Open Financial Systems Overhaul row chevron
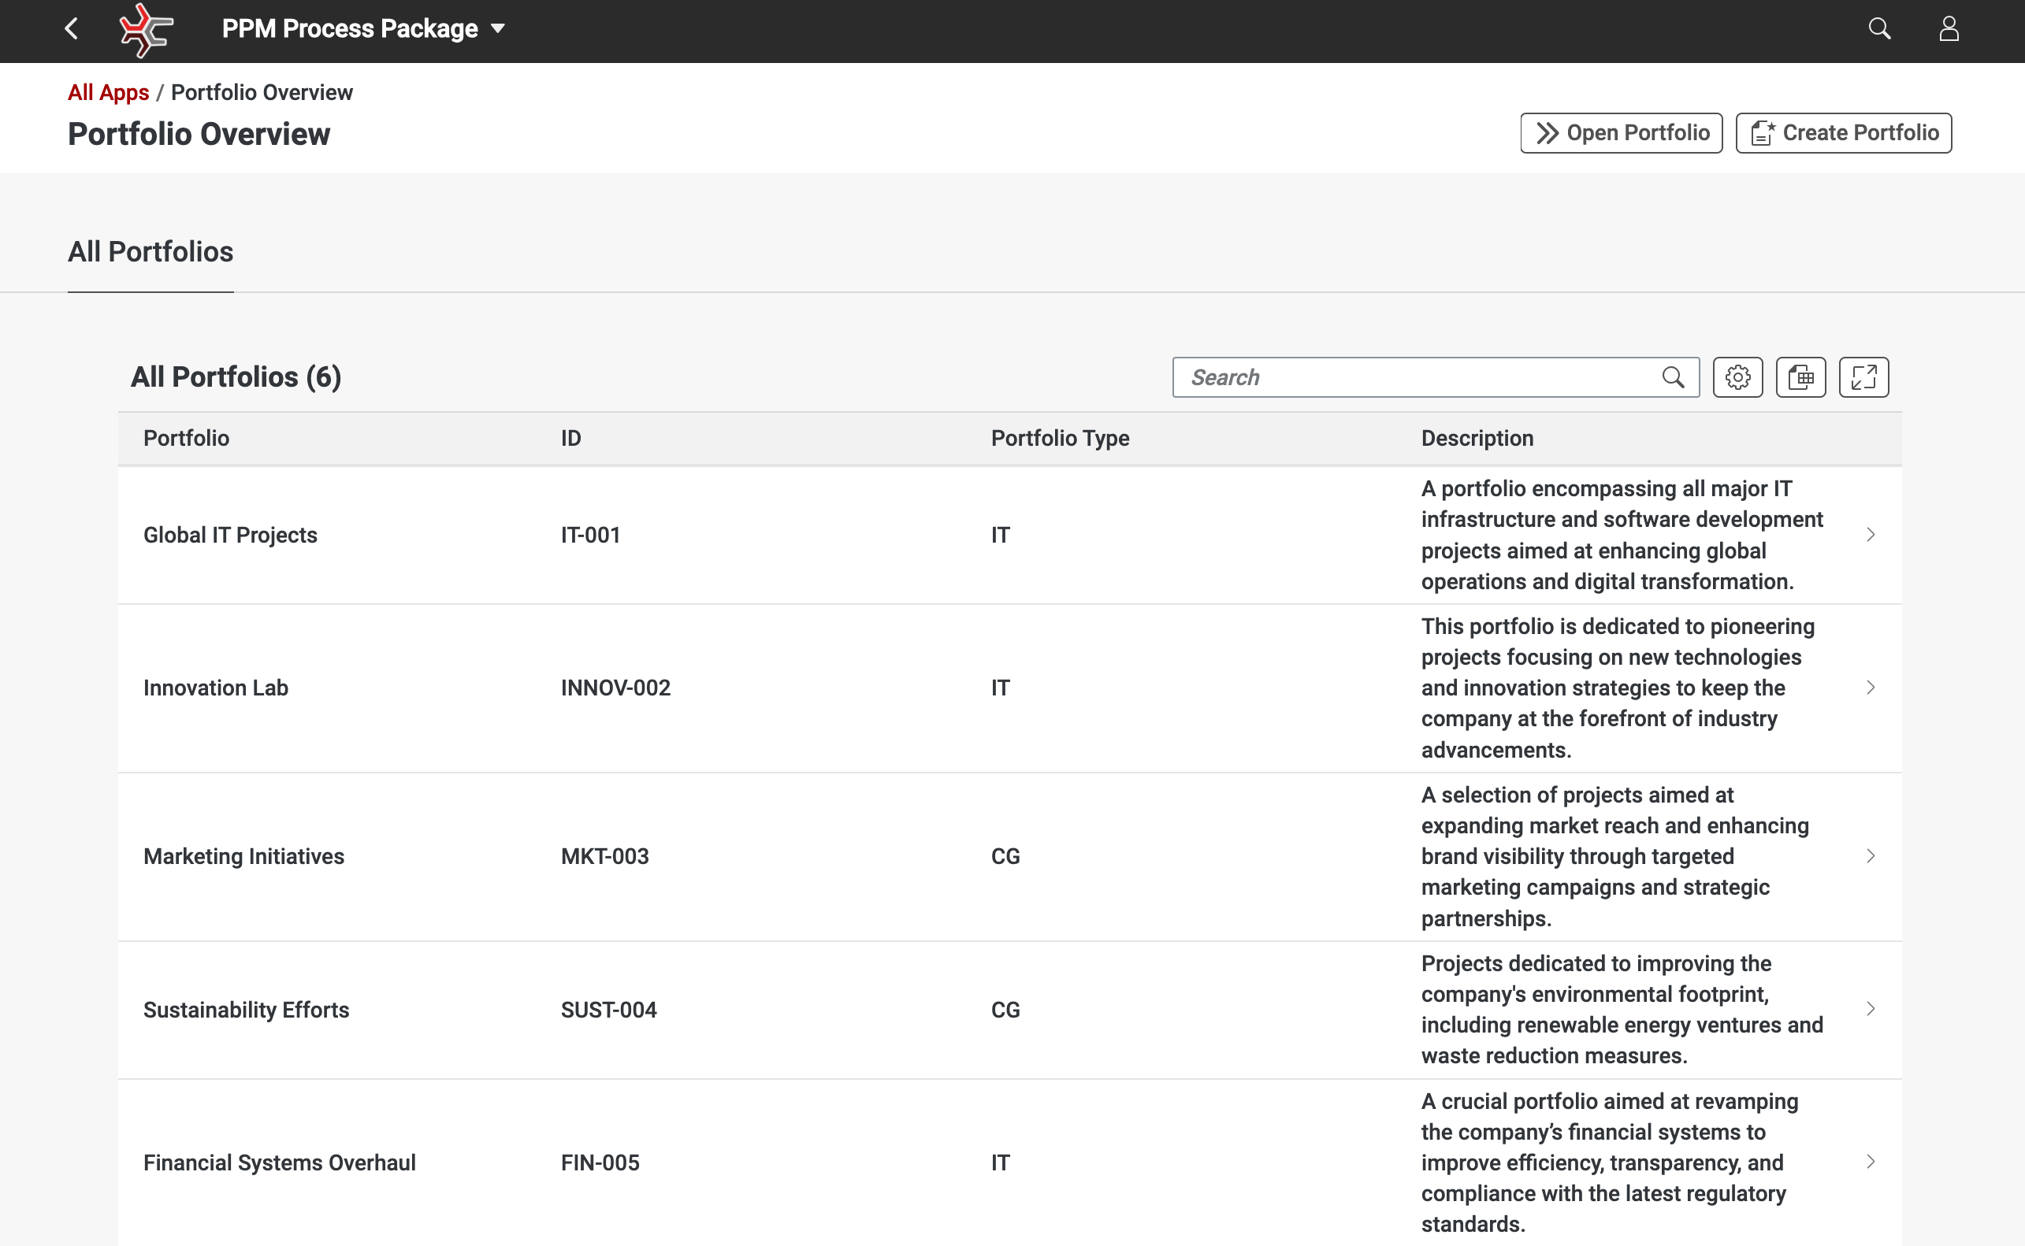Image resolution: width=2025 pixels, height=1246 pixels. (1870, 1162)
